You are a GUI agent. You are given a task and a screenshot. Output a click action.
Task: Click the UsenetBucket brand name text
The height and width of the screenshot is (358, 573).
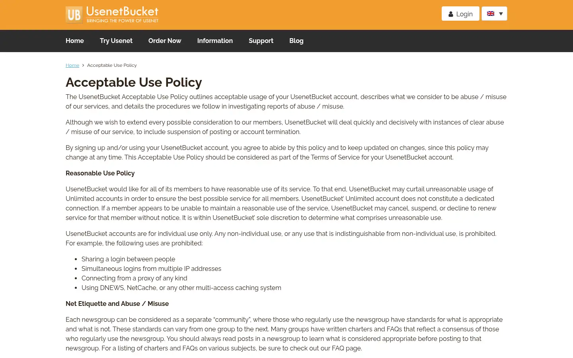coord(122,11)
